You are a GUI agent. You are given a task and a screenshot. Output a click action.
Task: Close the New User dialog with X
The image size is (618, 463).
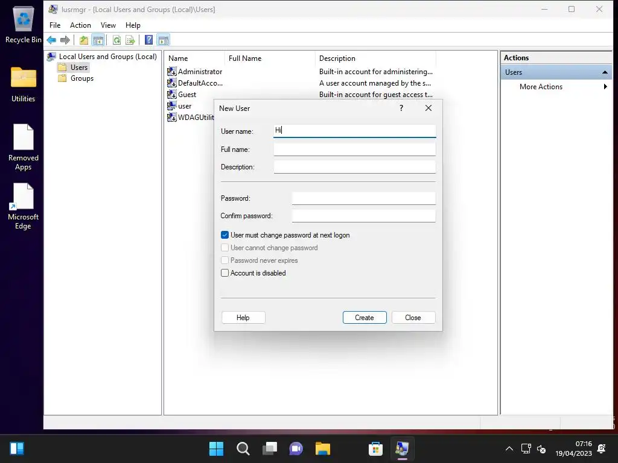(428, 108)
